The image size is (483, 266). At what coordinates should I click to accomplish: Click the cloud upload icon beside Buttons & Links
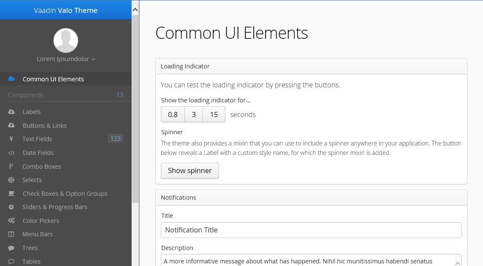[x=12, y=126]
